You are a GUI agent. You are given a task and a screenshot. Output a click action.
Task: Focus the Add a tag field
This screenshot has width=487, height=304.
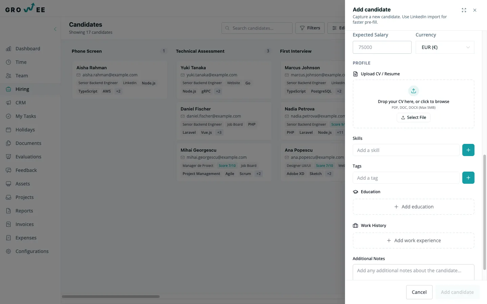406,178
